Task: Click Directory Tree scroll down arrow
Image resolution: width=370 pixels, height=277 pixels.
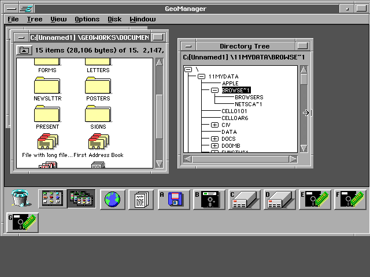Action: pos(304,148)
